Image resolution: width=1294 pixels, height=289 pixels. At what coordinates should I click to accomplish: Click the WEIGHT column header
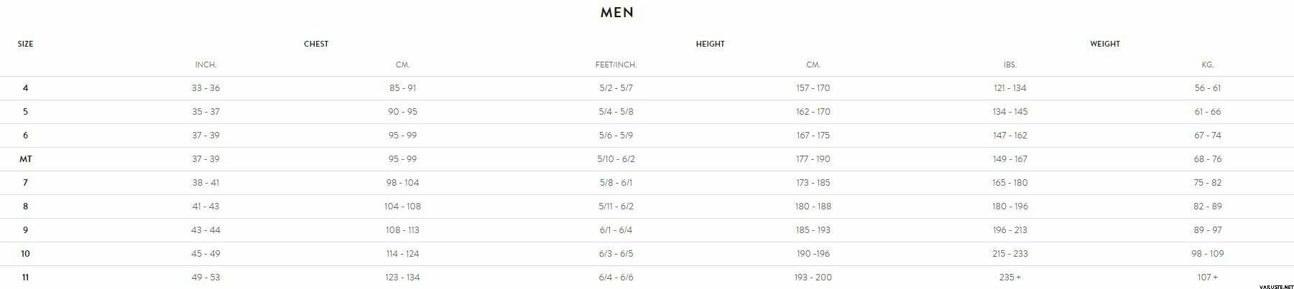(1105, 44)
